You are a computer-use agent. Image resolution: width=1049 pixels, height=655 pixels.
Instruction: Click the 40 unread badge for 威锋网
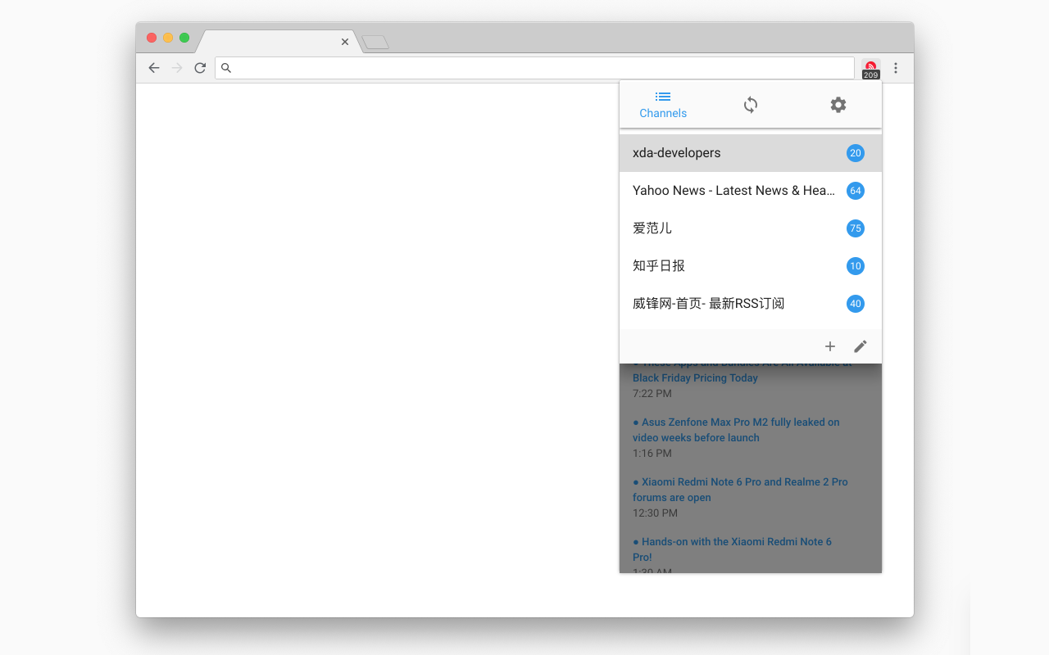click(856, 304)
